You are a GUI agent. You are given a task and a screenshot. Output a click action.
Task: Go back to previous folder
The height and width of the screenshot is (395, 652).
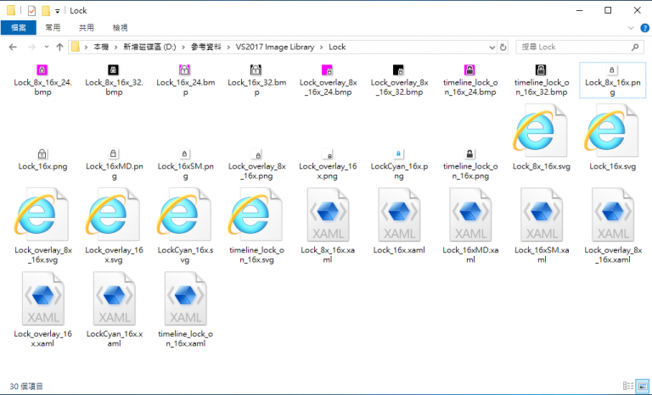click(13, 47)
